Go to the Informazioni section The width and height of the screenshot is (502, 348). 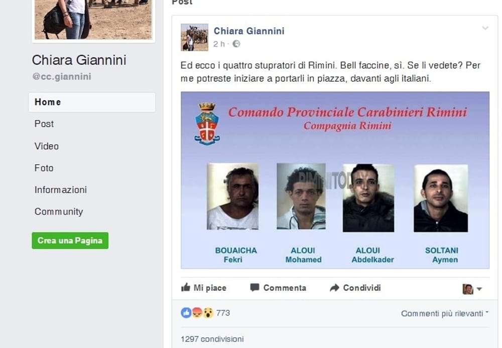point(61,190)
